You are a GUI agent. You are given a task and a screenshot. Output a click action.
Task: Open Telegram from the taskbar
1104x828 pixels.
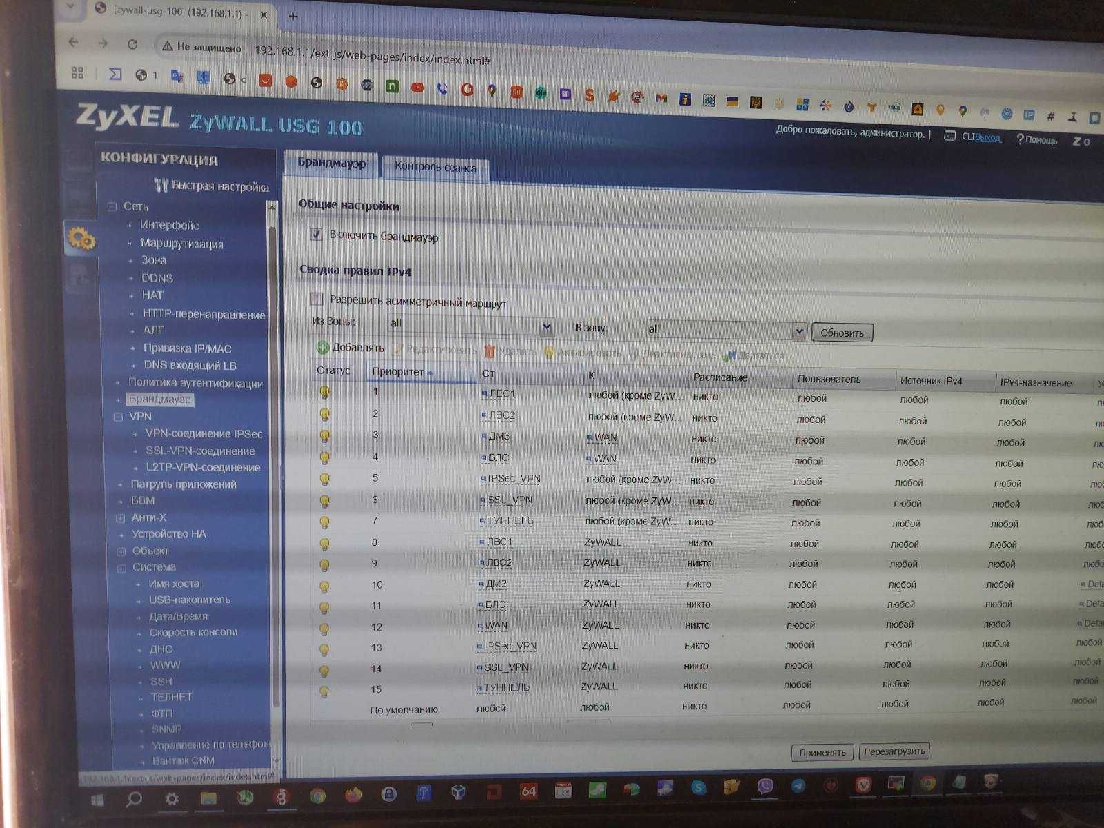tap(798, 785)
